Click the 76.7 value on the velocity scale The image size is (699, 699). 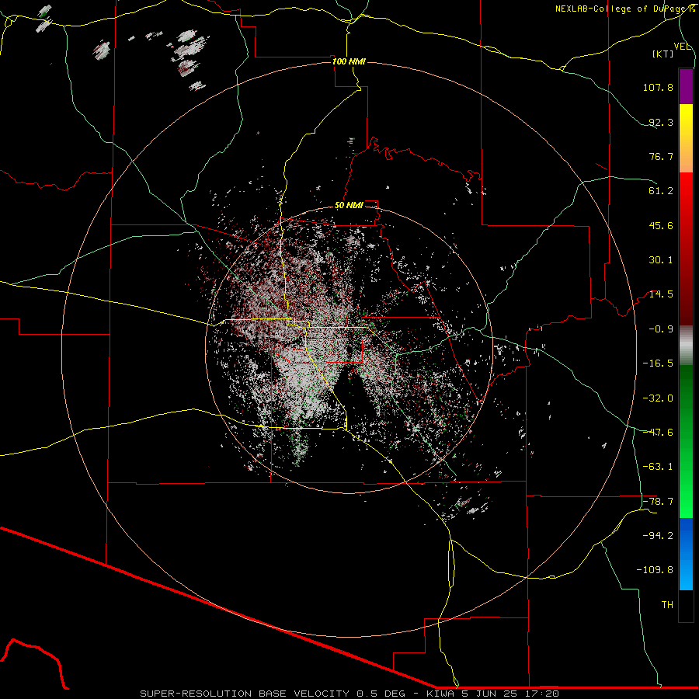(661, 156)
